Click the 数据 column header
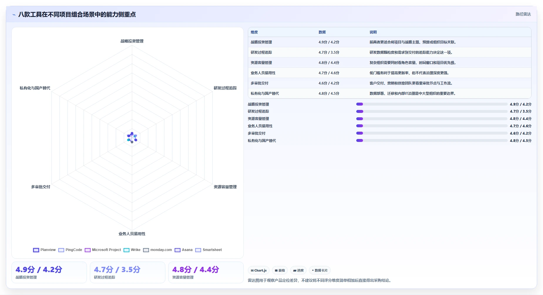Screen dimensions: 543x295 point(322,32)
